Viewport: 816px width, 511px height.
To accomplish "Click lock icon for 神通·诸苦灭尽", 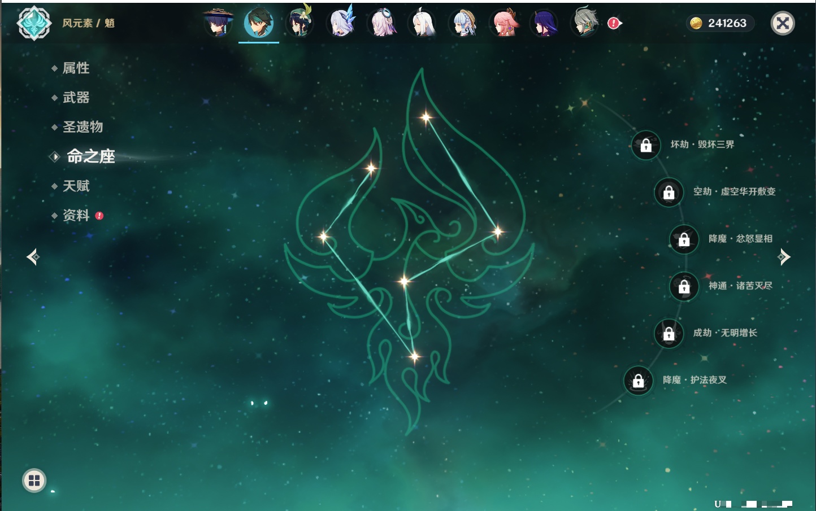I will (684, 286).
